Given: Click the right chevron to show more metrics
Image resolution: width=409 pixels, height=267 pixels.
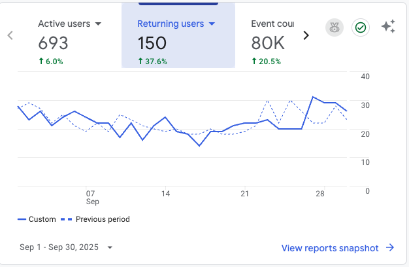Looking at the screenshot, I should click(x=306, y=35).
